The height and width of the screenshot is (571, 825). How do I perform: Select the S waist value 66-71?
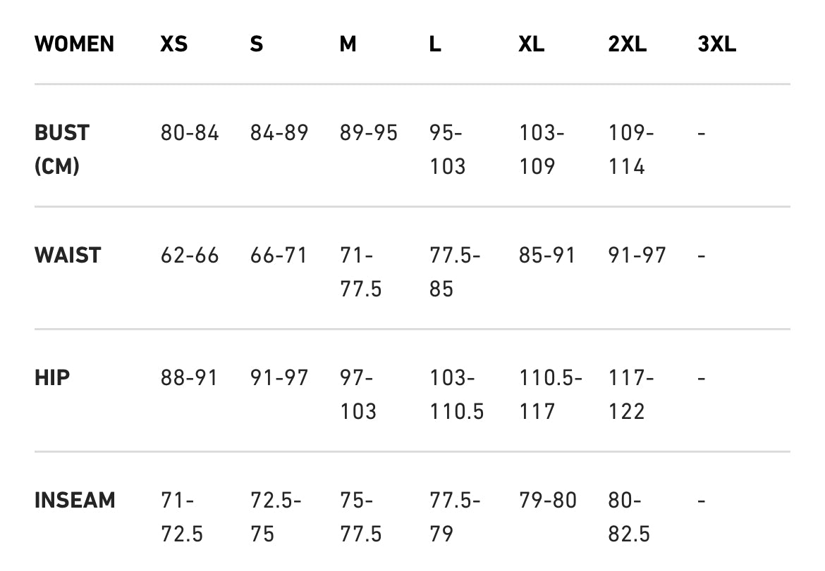pos(279,255)
